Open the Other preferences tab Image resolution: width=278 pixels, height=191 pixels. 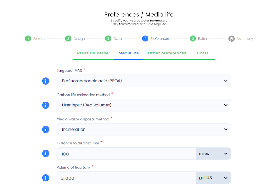click(167, 53)
